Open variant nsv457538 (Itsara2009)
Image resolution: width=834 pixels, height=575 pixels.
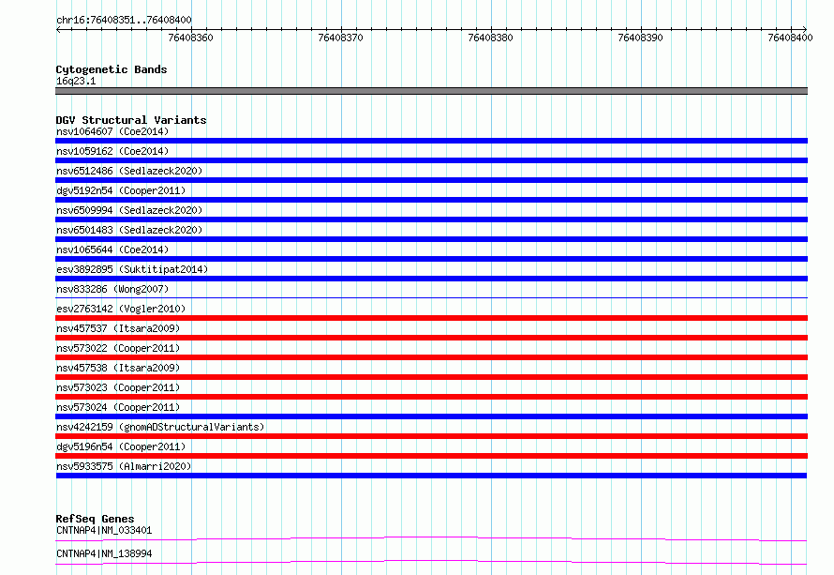(118, 368)
